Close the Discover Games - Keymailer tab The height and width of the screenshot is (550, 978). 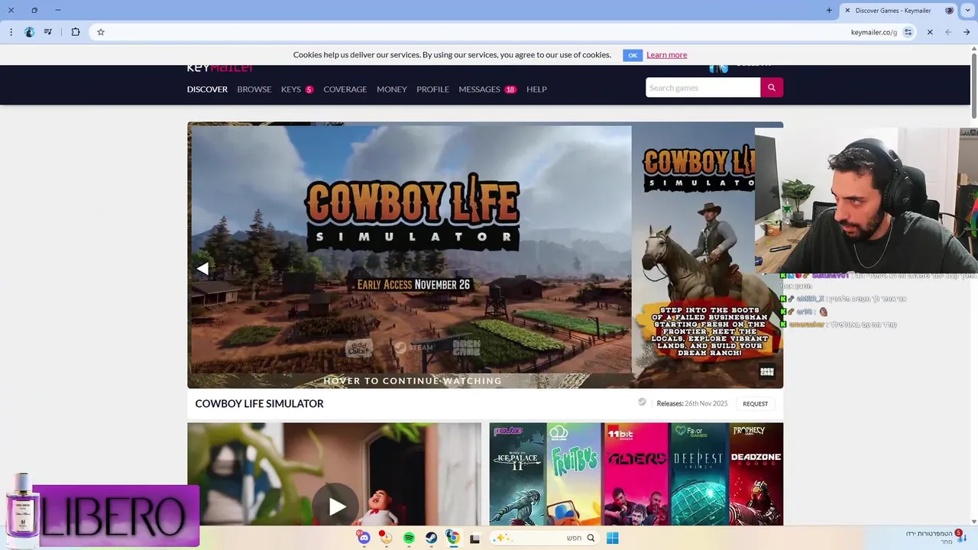click(847, 11)
